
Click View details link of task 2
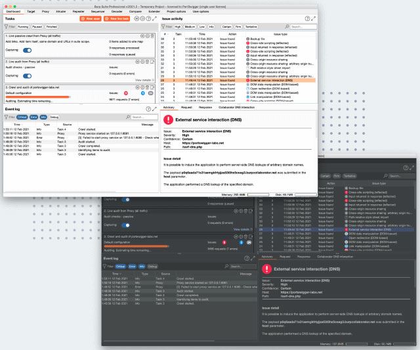(x=144, y=80)
